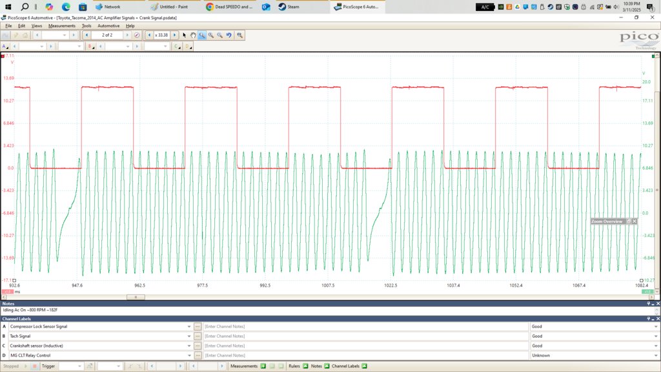The height and width of the screenshot is (372, 661).
Task: Increase the x 33.38 zoom factor
Action: pos(174,35)
